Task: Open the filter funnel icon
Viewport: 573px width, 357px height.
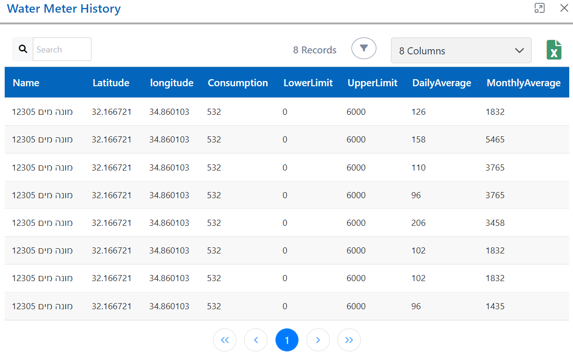Action: coord(364,48)
